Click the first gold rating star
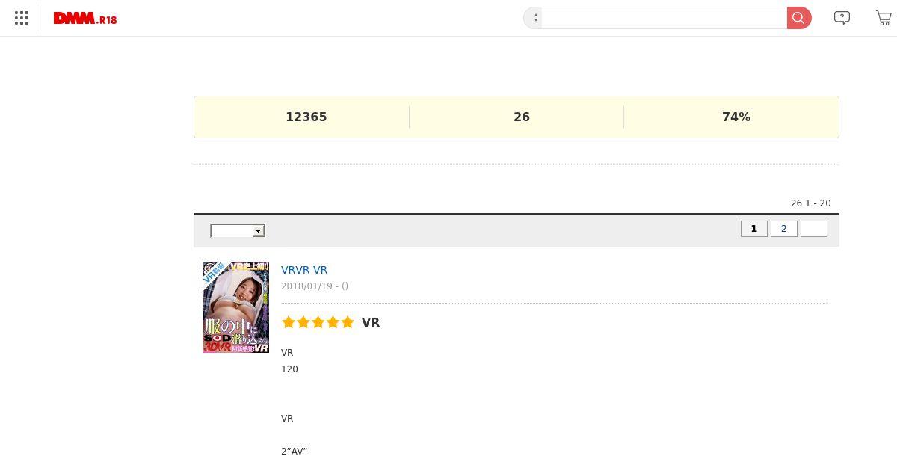Screen dimensions: 897x471 289,322
